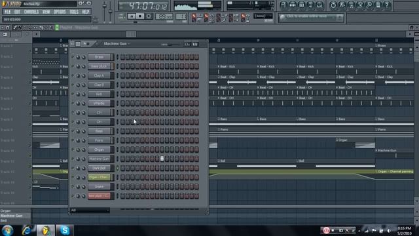Click to enable online news panel

pyautogui.click(x=311, y=18)
